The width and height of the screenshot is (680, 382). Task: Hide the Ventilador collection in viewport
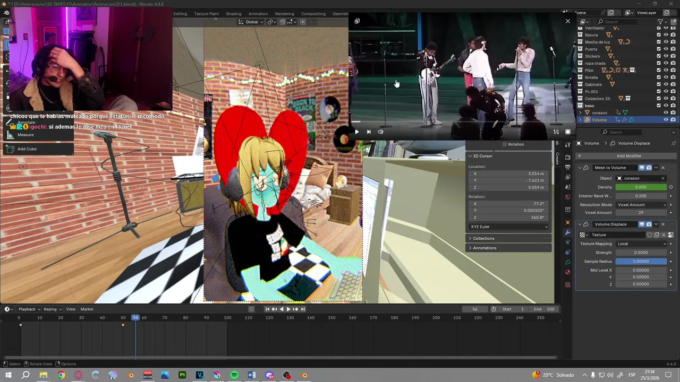(666, 28)
